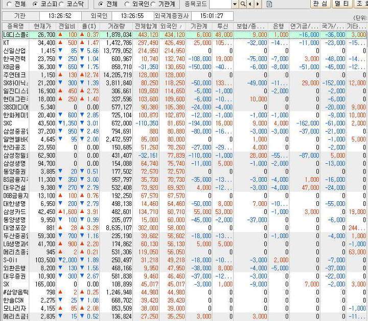The image size is (368, 321).
Task: Click the 종목코드 input field
Action: coord(220,4)
